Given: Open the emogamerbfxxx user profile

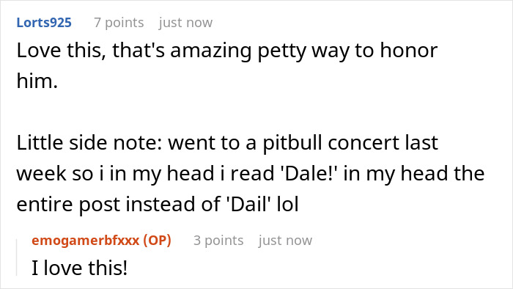Looking at the screenshot, I should (86, 241).
